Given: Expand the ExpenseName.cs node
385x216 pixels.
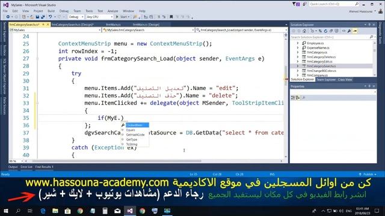Looking at the screenshot, I should (x=298, y=48).
